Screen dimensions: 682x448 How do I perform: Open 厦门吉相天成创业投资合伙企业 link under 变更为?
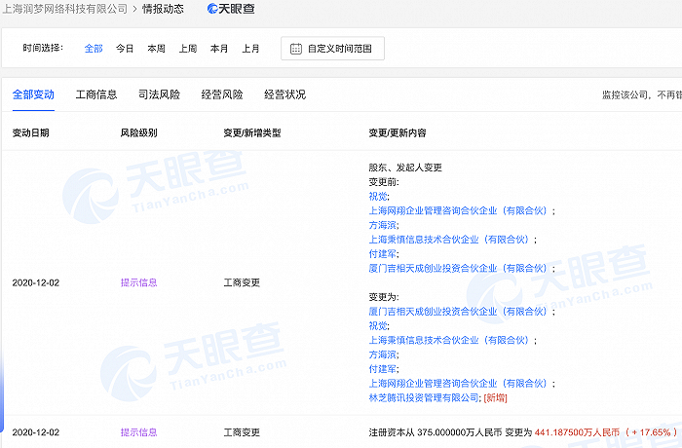(x=458, y=312)
